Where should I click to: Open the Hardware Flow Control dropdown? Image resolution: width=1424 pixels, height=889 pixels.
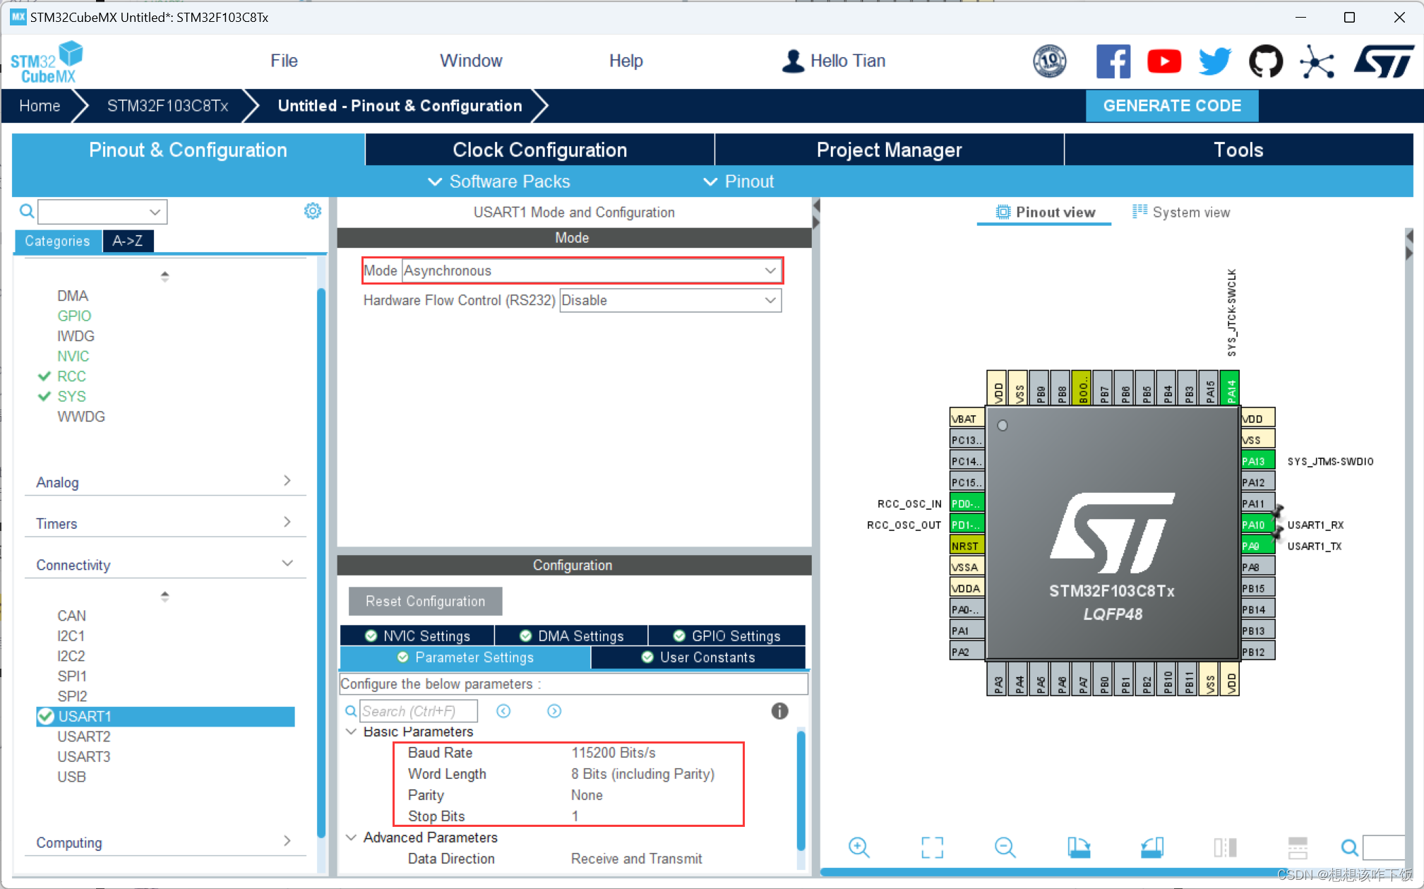669,300
